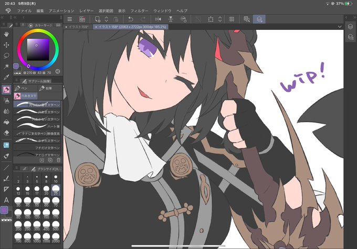Viewport: 357px width, 249px height.
Task: Select the Blend (water drops) tool
Action: [6, 111]
